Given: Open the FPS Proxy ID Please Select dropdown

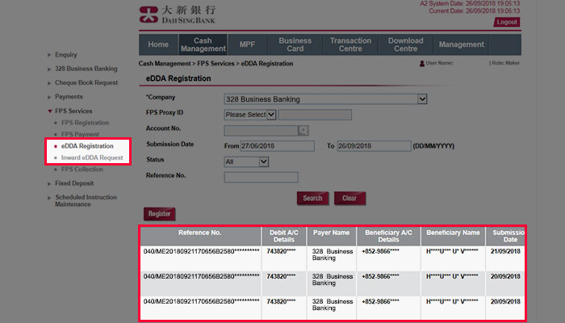Looking at the screenshot, I should (x=250, y=115).
